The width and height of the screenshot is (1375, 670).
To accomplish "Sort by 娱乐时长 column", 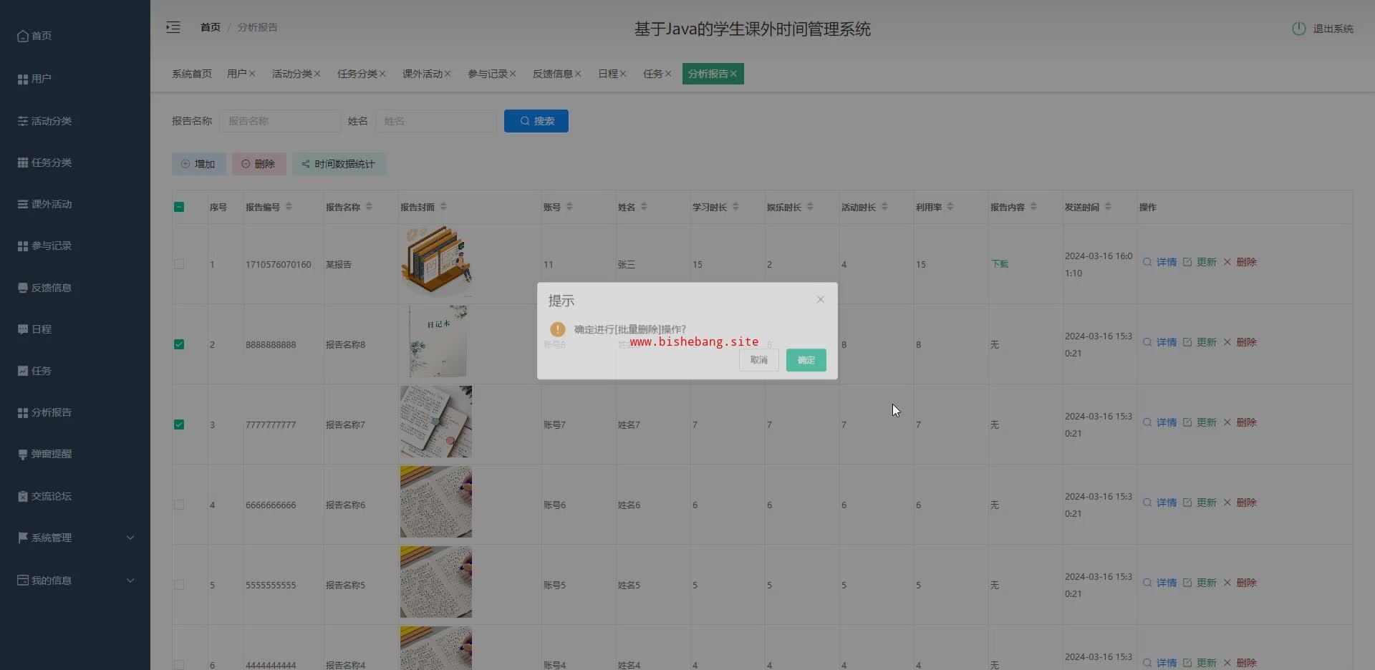I will pos(810,207).
